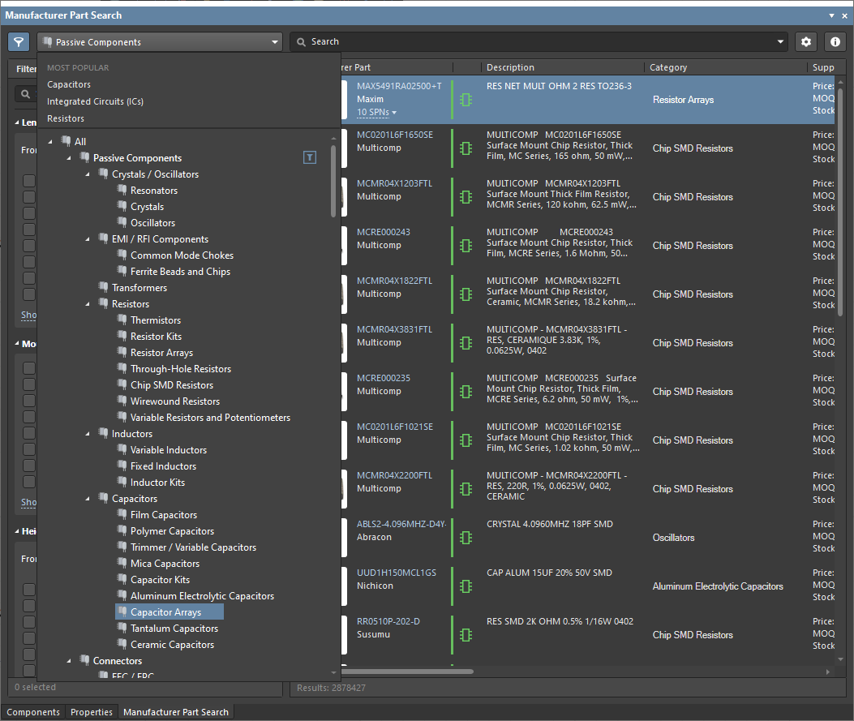Collapse the Resistors tree node
This screenshot has height=721, width=854.
click(87, 304)
